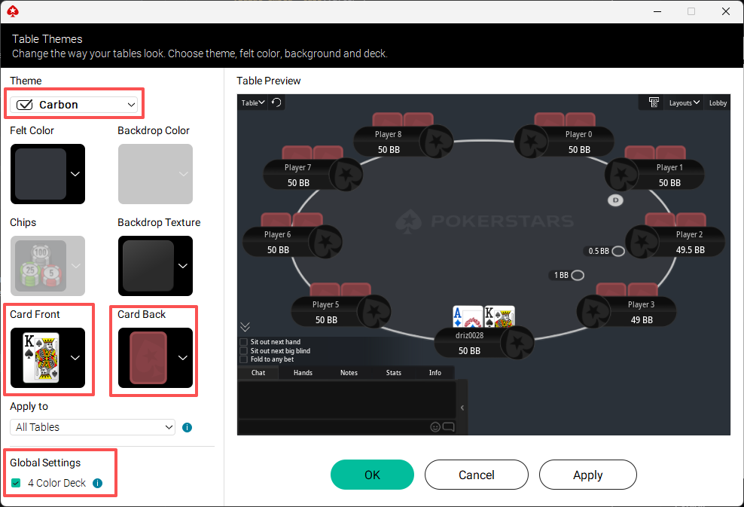The image size is (744, 507).
Task: Open the Chips style dropdown
Action: click(75, 266)
